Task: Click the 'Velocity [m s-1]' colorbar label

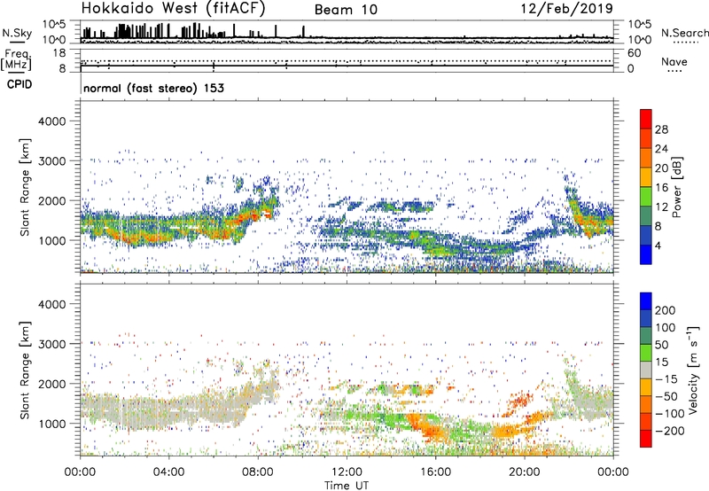Action: tap(693, 370)
